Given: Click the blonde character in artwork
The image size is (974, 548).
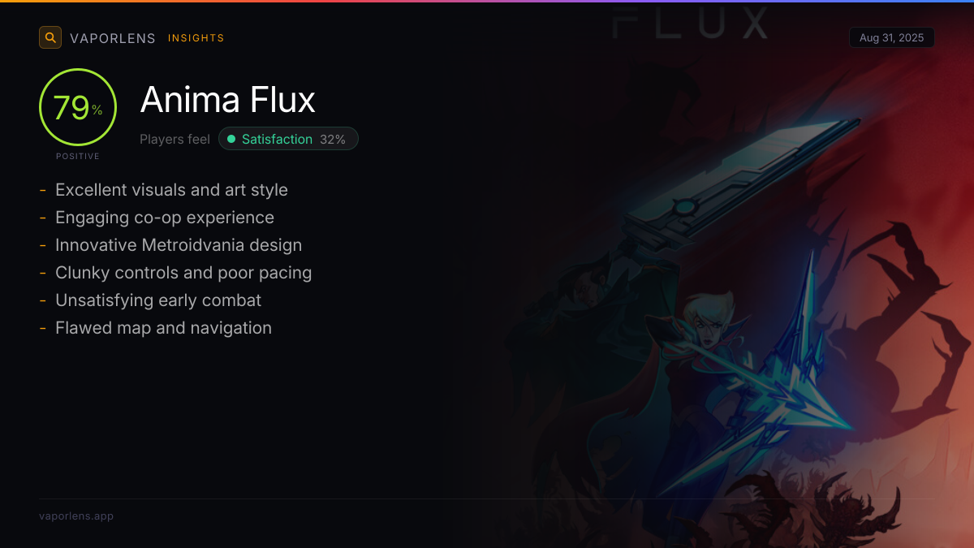Looking at the screenshot, I should pyautogui.click(x=708, y=323).
